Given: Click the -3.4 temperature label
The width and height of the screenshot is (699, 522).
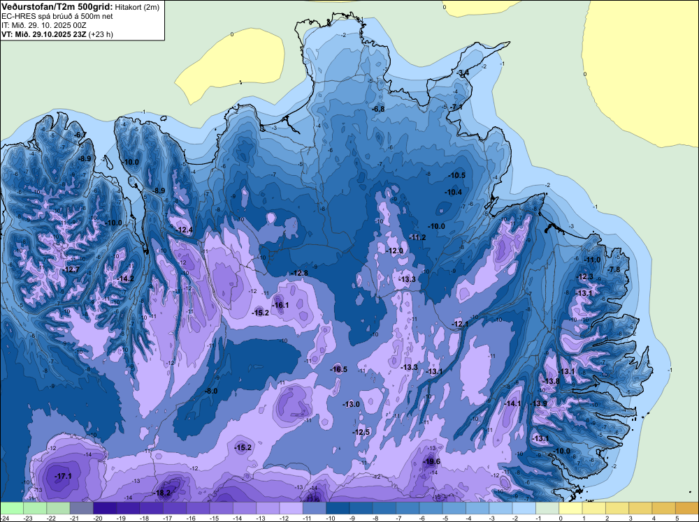Looking at the screenshot, I should [x=463, y=72].
